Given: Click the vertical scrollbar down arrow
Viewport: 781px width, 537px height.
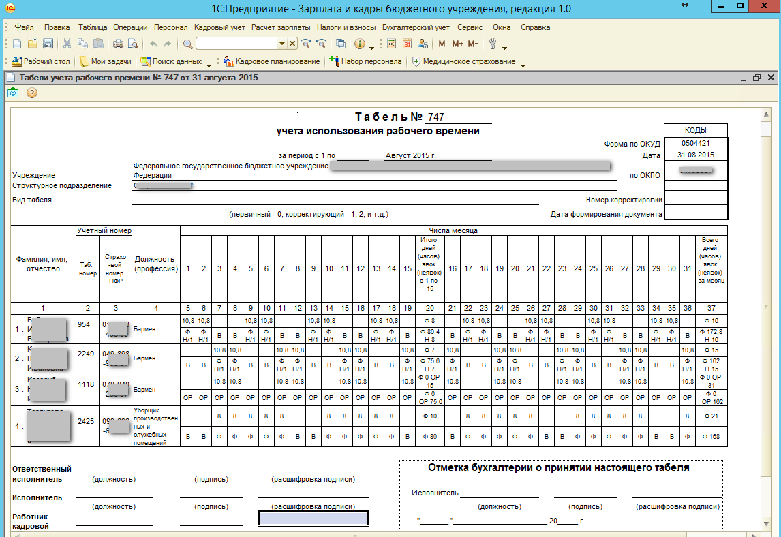Looking at the screenshot, I should click(767, 523).
